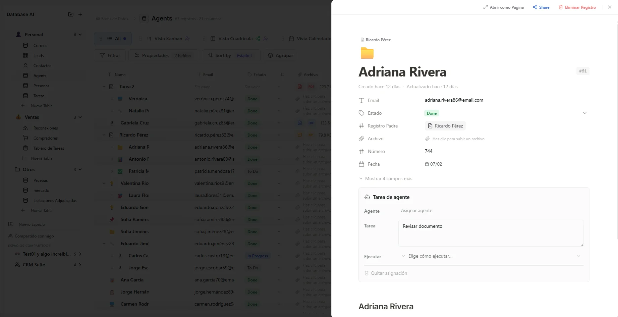This screenshot has width=618, height=317.
Task: Open Personas table in sidebar
Action: tap(41, 86)
